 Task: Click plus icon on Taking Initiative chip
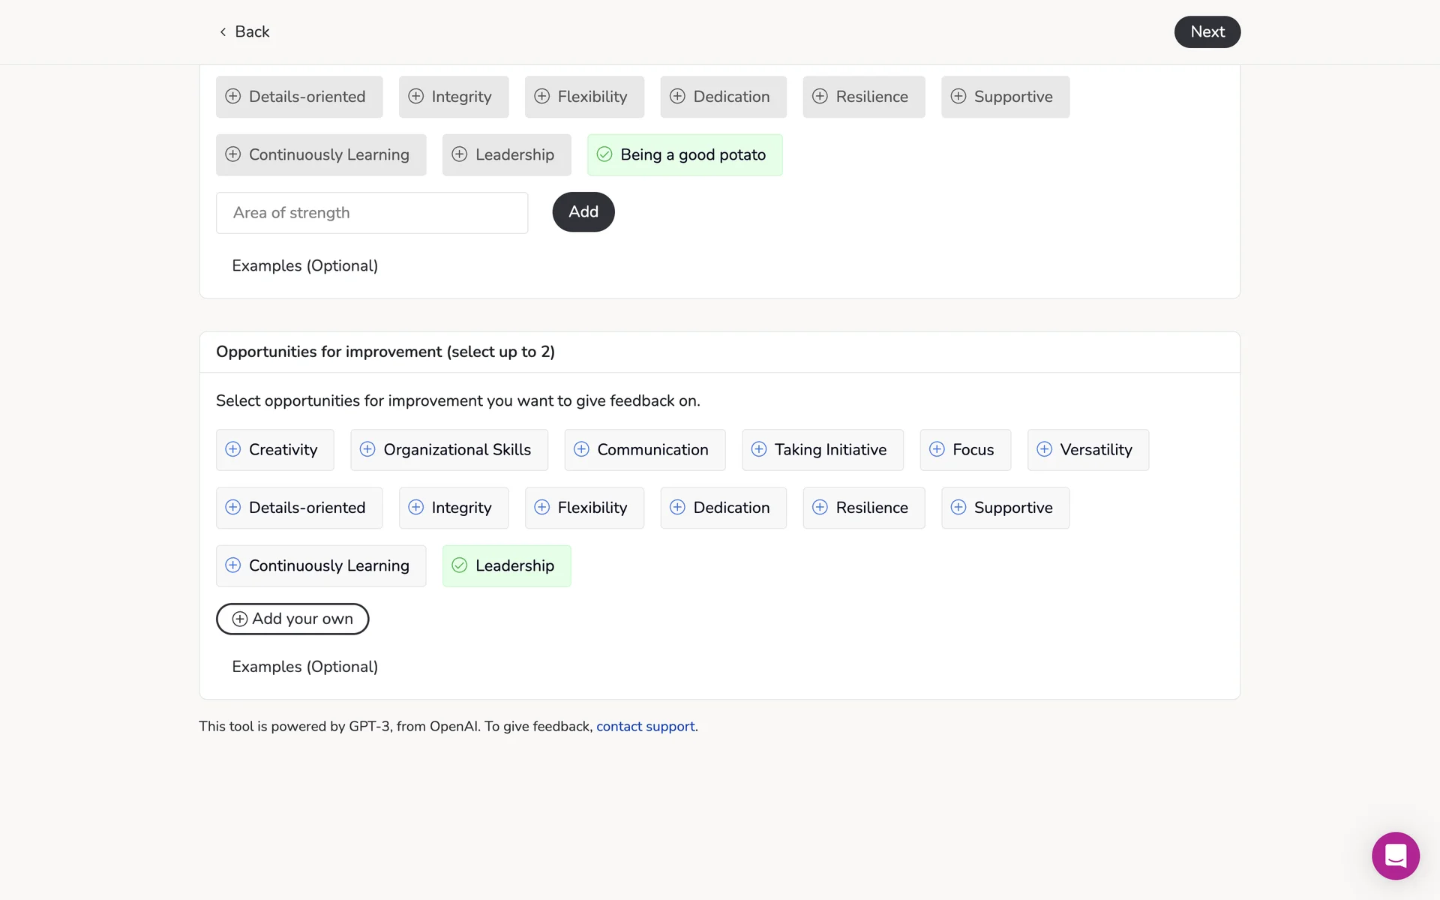pos(759,449)
